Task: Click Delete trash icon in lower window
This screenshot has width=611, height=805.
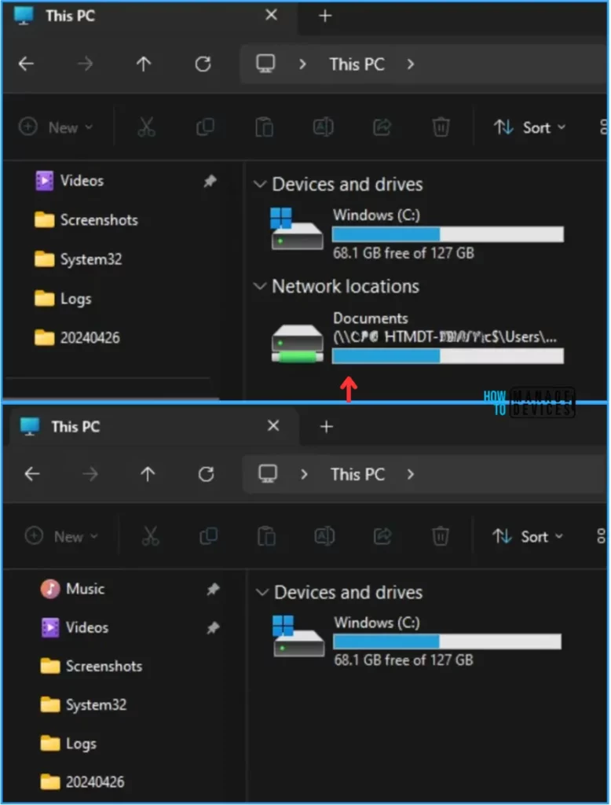Action: click(x=440, y=536)
